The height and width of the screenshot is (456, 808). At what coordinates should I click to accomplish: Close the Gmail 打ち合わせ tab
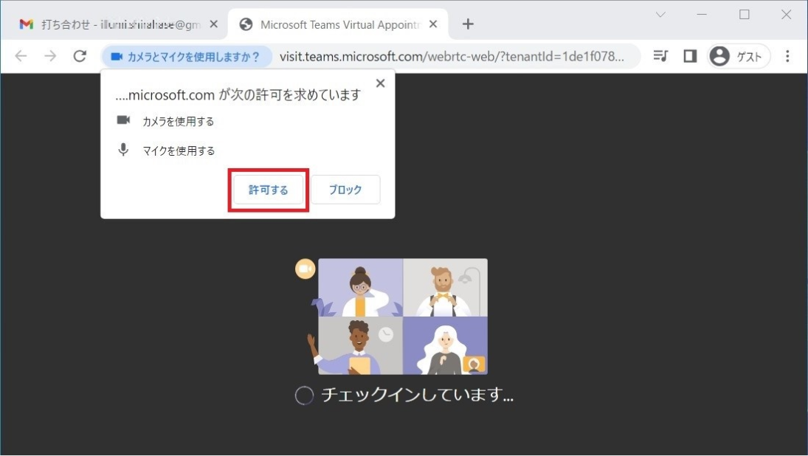[214, 24]
